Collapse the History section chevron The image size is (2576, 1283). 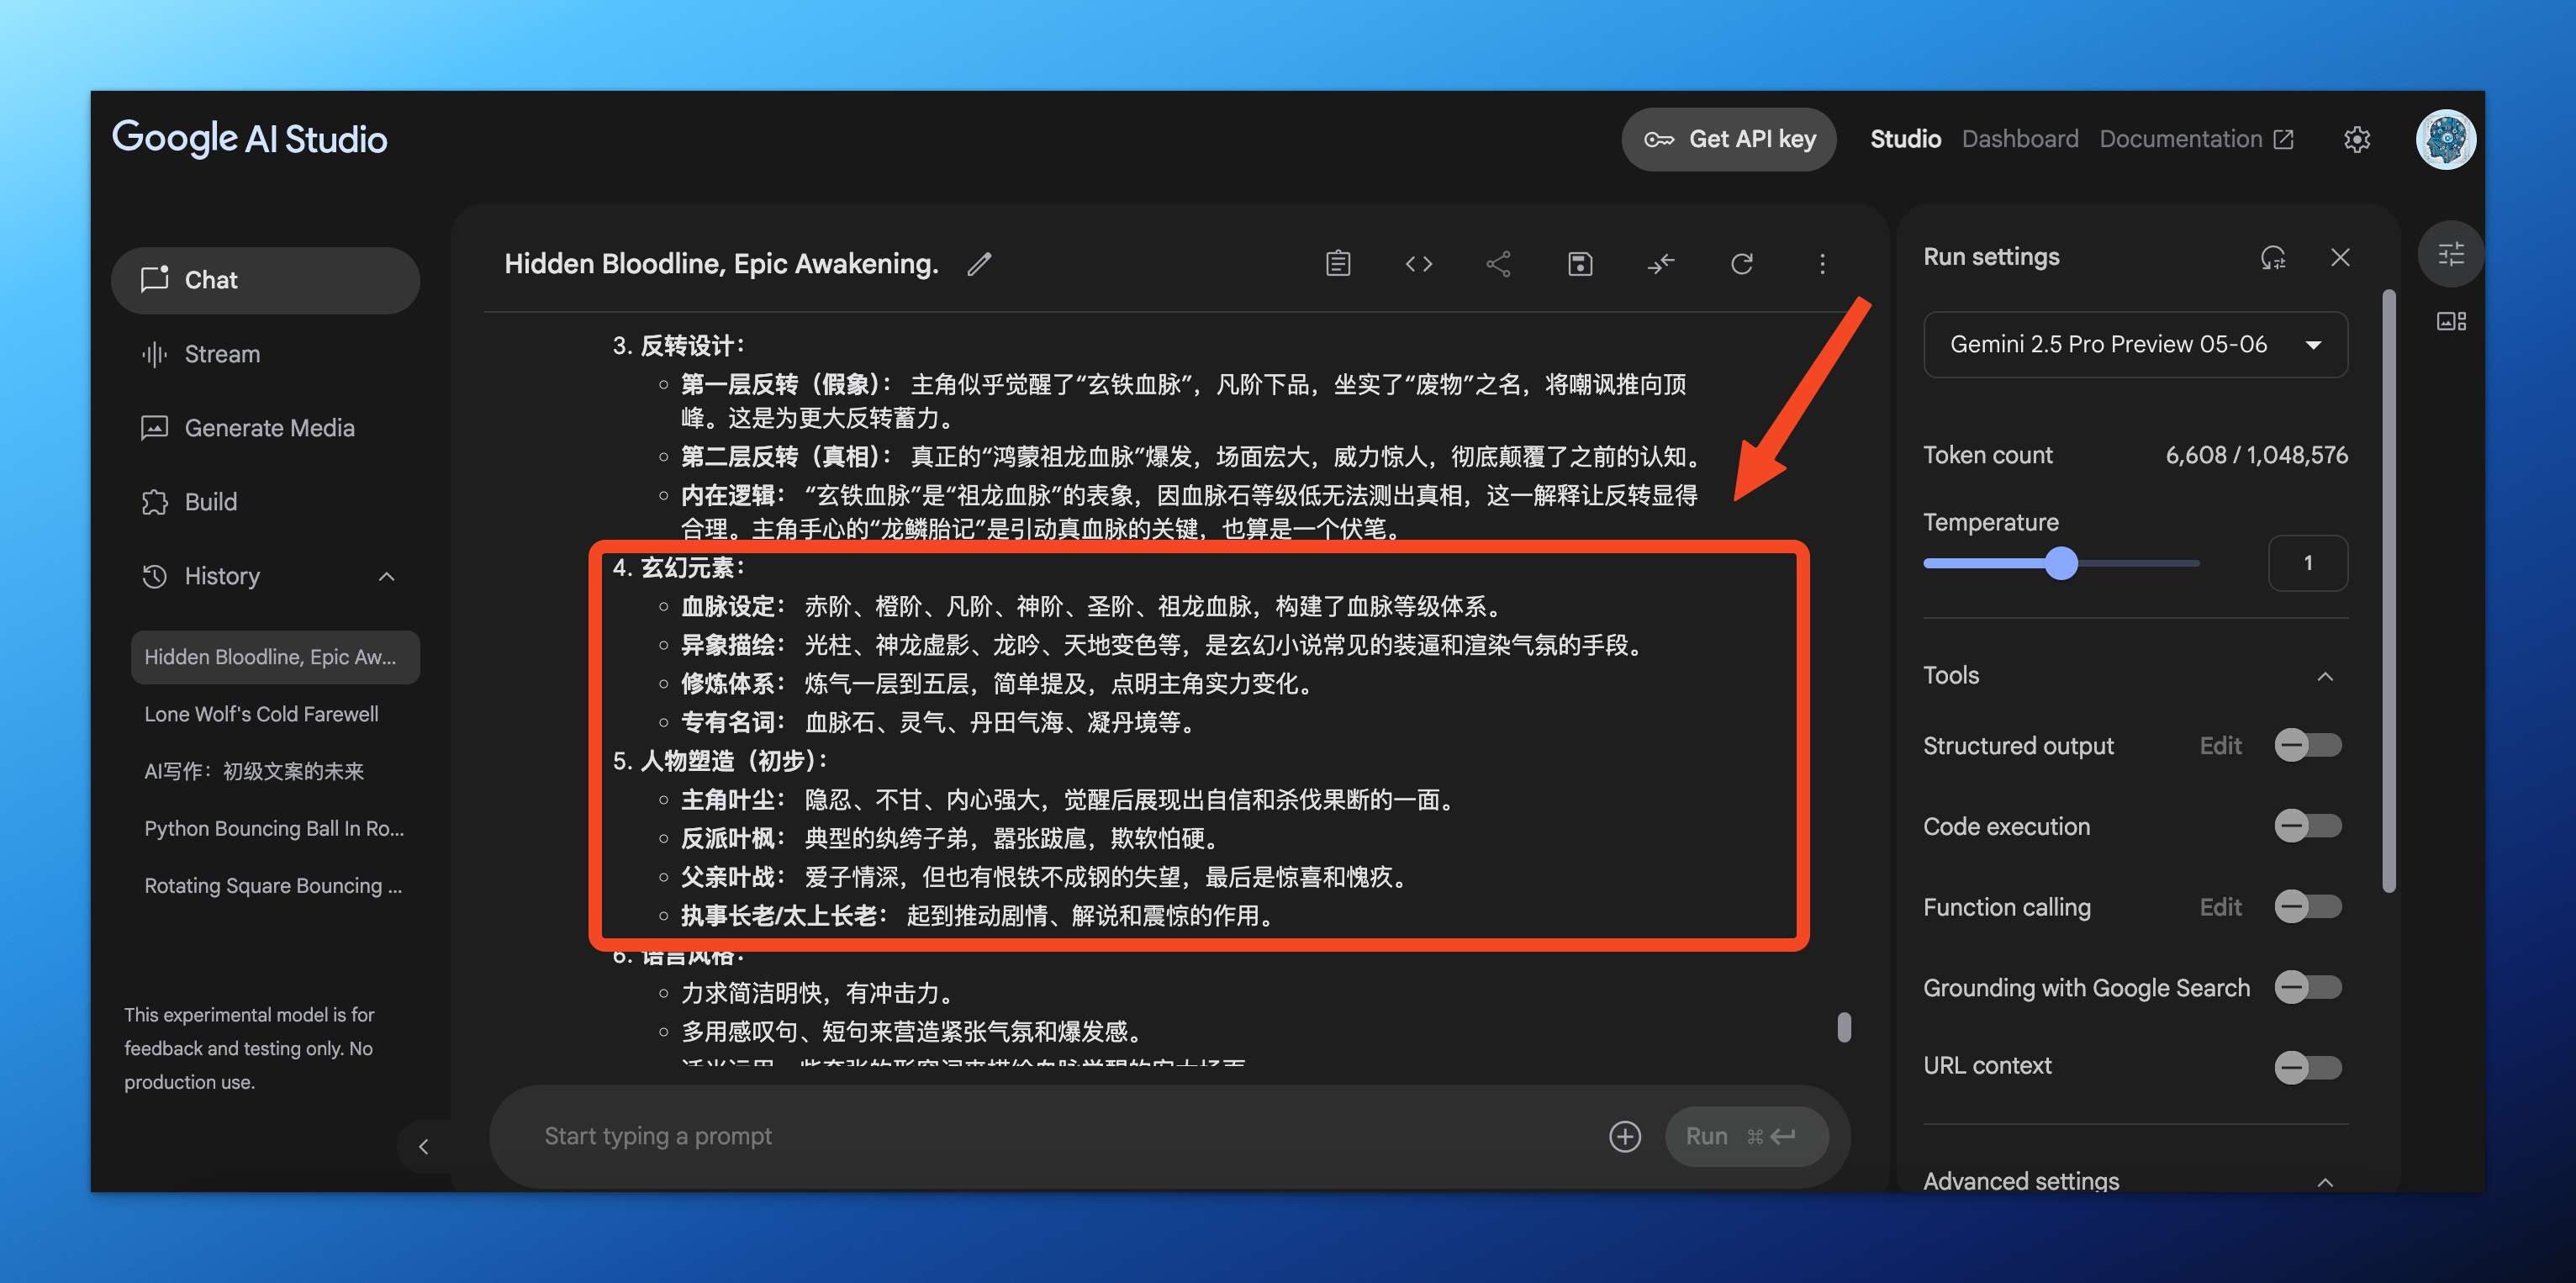pyautogui.click(x=387, y=577)
